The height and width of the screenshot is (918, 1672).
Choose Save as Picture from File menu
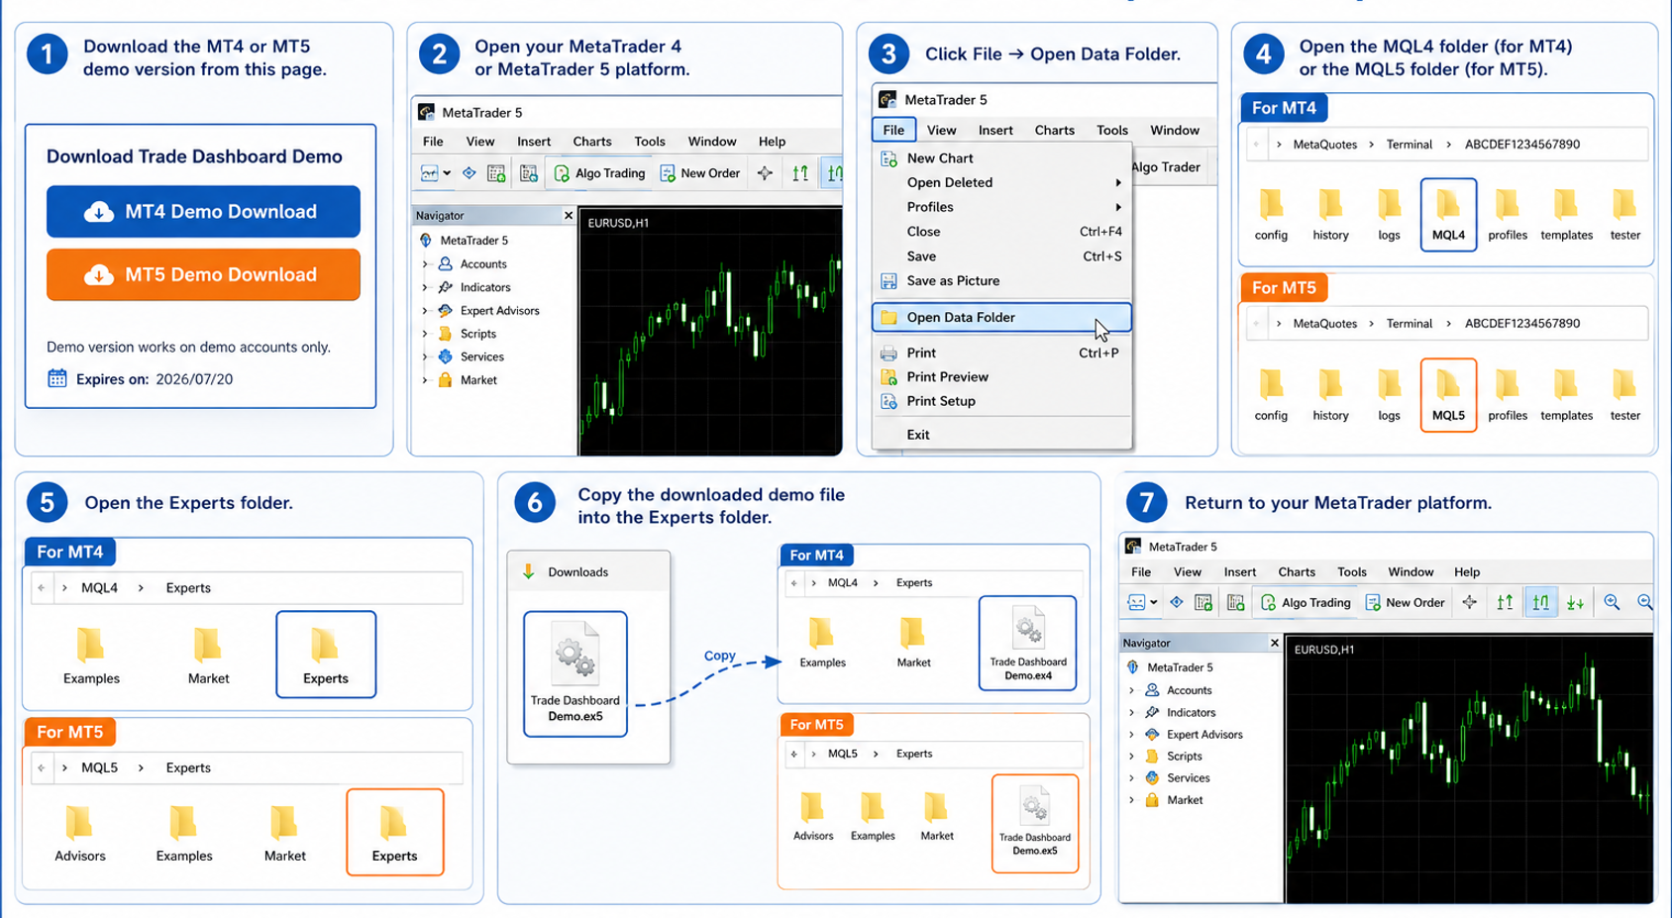pos(1001,281)
